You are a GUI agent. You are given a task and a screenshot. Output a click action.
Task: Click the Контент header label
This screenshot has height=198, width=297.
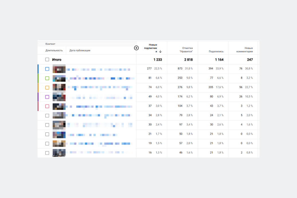pyautogui.click(x=50, y=44)
